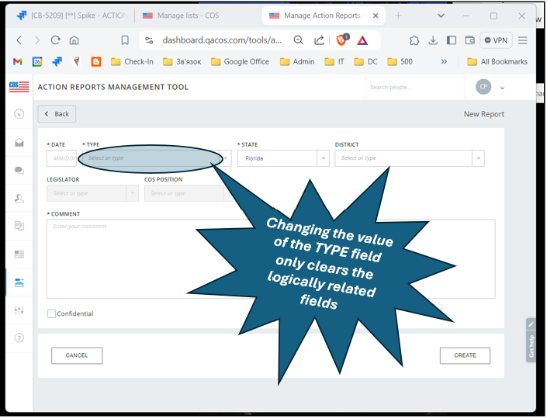Click the CREATE button

point(465,355)
